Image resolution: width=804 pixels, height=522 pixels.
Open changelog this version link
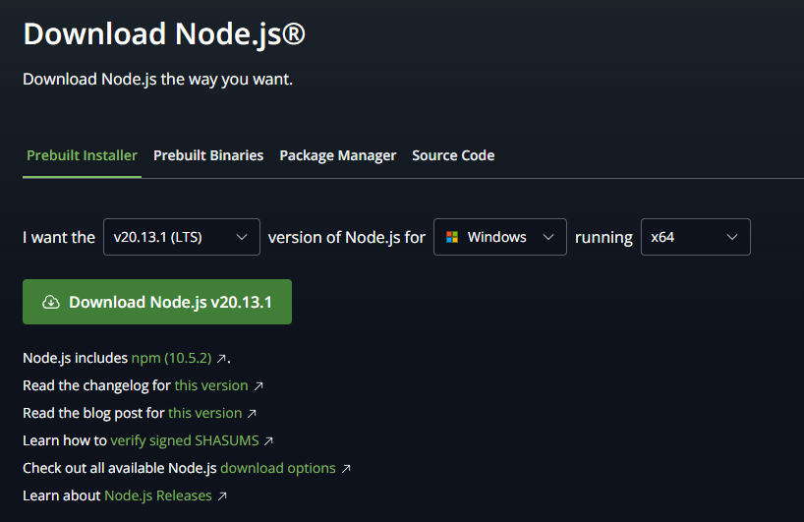pyautogui.click(x=211, y=385)
